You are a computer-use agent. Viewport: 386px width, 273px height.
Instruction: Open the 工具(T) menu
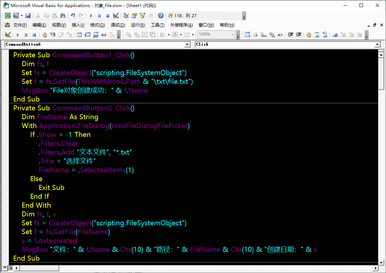pyautogui.click(x=158, y=25)
